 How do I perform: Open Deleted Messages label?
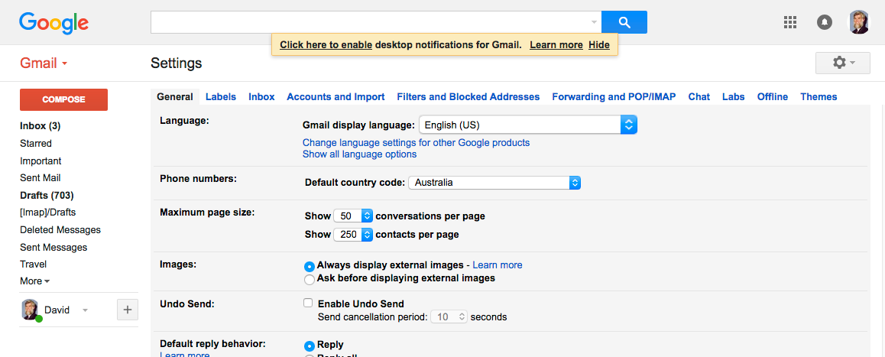pos(60,230)
